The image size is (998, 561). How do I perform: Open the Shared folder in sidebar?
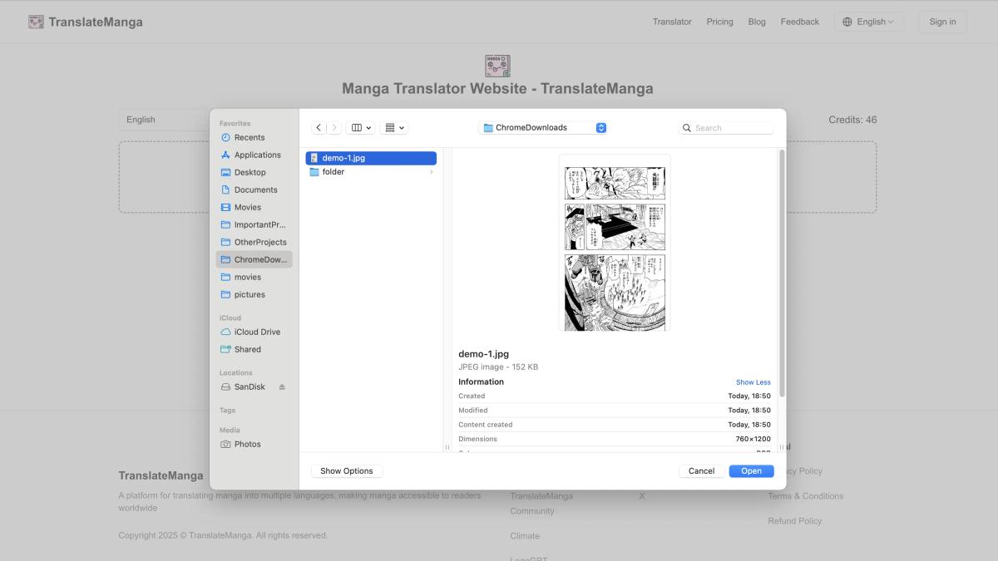tap(247, 350)
